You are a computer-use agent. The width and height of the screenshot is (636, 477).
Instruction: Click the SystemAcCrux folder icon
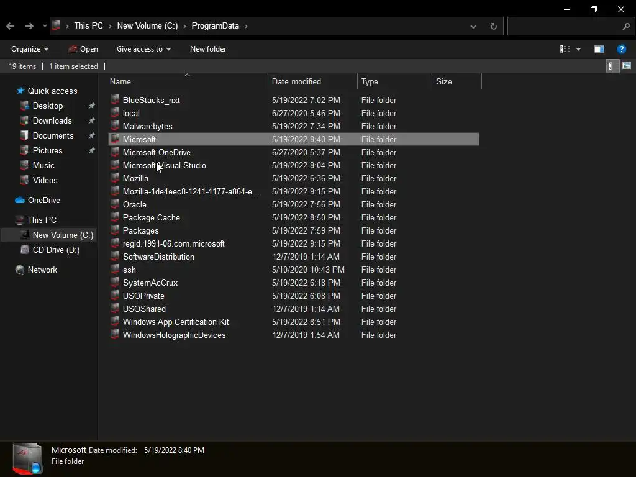pyautogui.click(x=115, y=283)
